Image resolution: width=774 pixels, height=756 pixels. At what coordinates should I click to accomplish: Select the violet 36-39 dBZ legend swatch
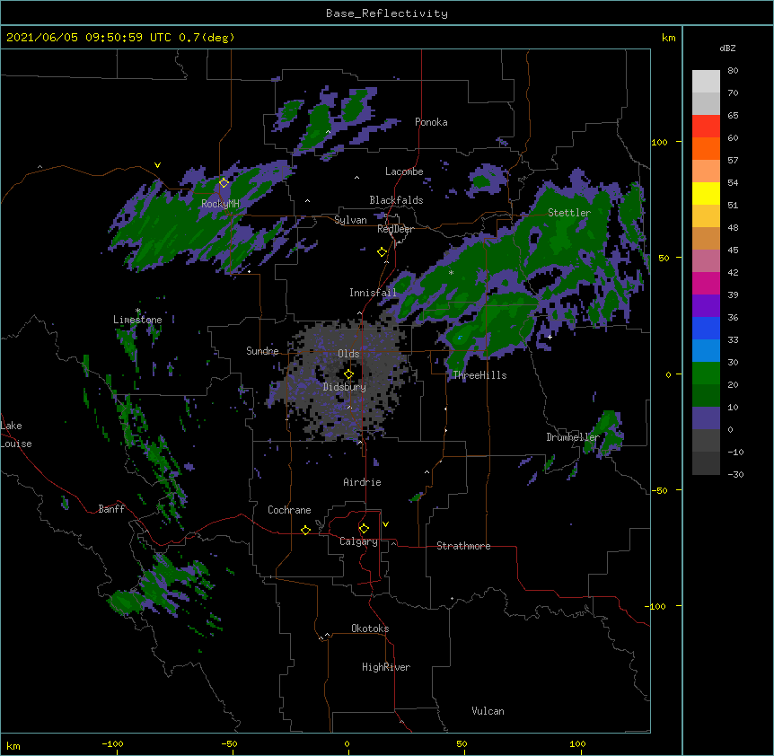point(706,306)
